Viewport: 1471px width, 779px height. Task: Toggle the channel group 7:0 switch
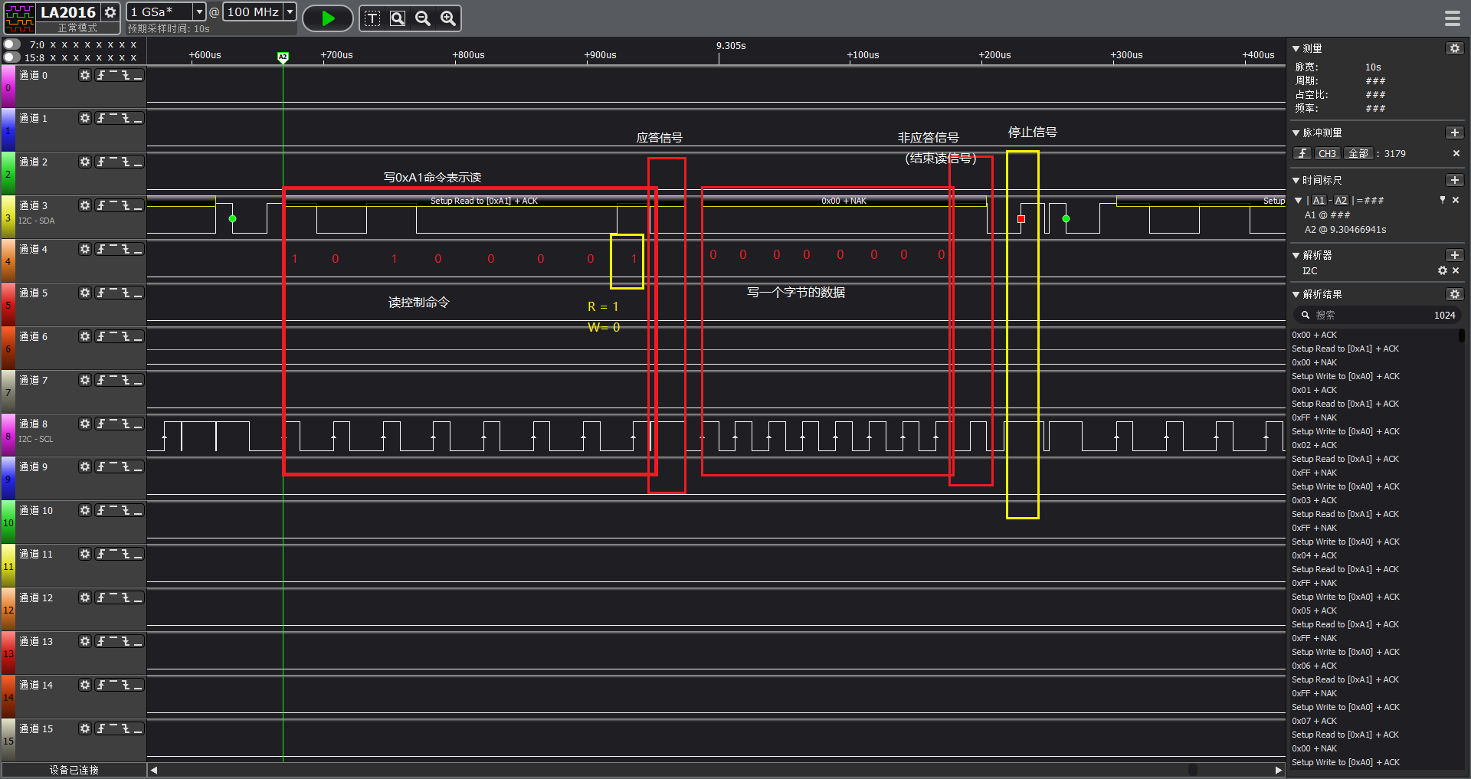pos(11,44)
